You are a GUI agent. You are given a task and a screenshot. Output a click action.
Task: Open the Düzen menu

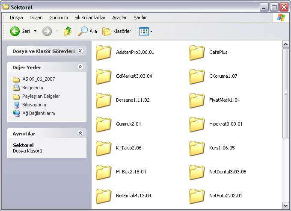tap(36, 18)
